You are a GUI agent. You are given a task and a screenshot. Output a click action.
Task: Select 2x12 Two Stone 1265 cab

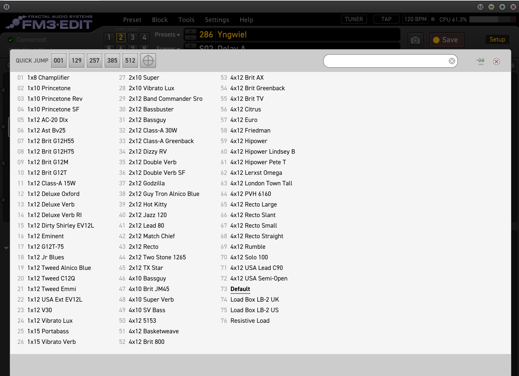(x=157, y=257)
